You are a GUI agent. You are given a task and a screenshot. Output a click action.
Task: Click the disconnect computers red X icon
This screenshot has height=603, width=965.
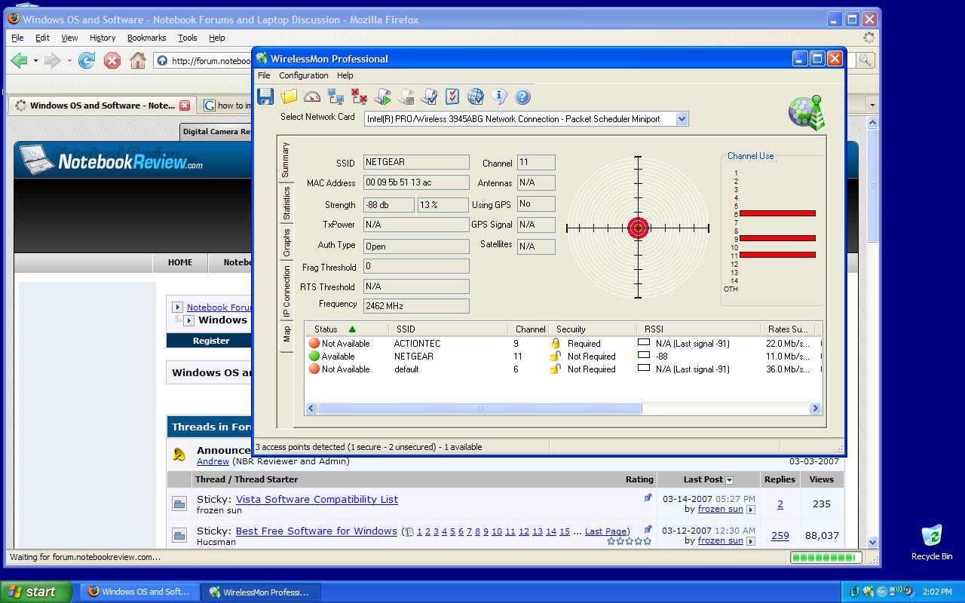coord(360,96)
